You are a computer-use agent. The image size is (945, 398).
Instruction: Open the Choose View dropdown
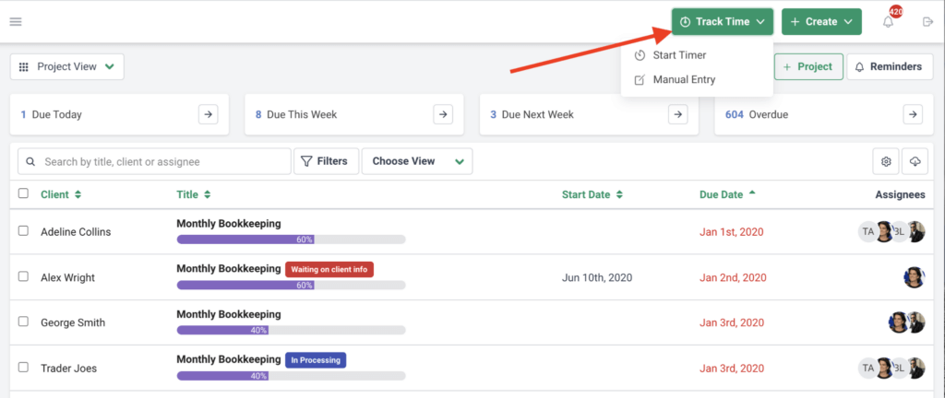coord(417,161)
